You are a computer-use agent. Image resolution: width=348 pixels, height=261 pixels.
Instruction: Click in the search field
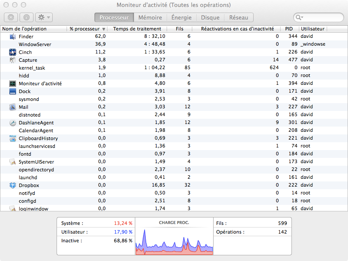point(318,17)
